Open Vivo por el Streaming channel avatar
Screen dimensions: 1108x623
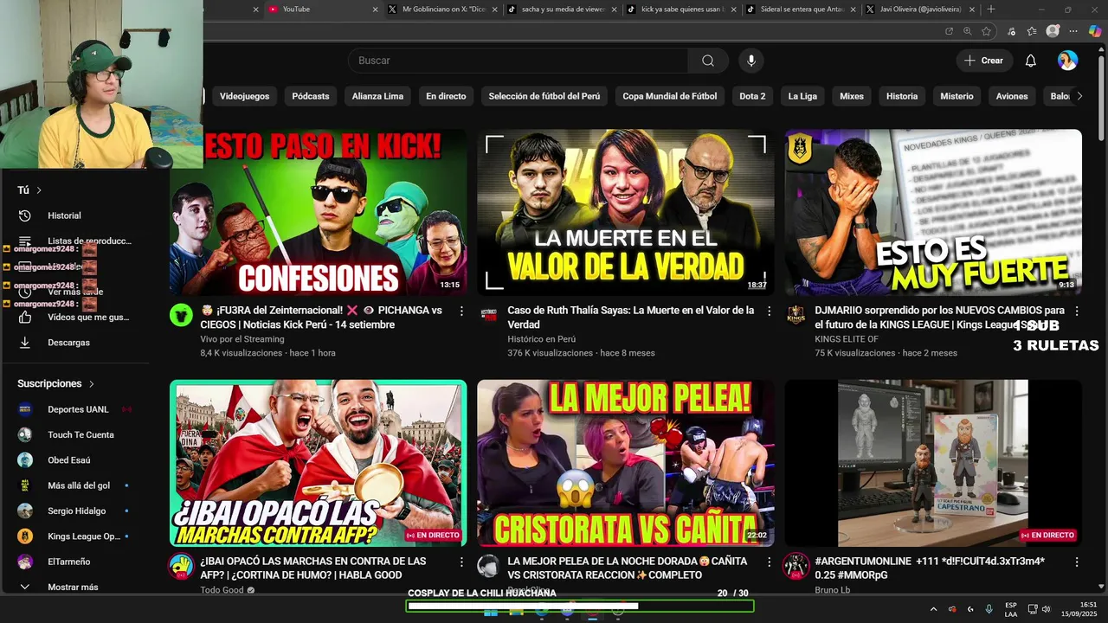(181, 315)
